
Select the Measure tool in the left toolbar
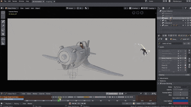tap(3, 43)
